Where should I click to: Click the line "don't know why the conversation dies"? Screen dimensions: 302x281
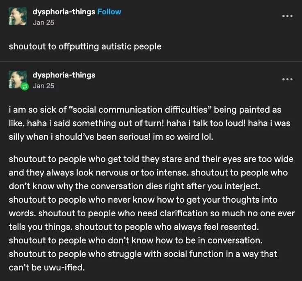(135, 186)
